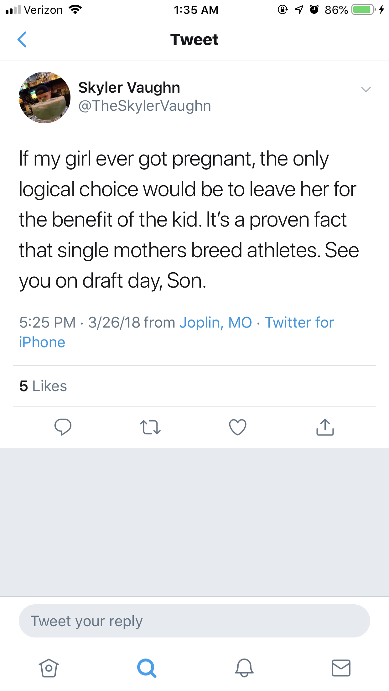This screenshot has width=389, height=691.
Task: Open the Joplin, MO location link
Action: coord(216,322)
